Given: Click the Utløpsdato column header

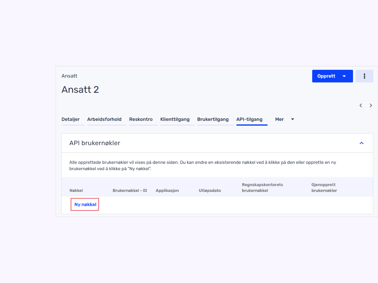Looking at the screenshot, I should [210, 190].
